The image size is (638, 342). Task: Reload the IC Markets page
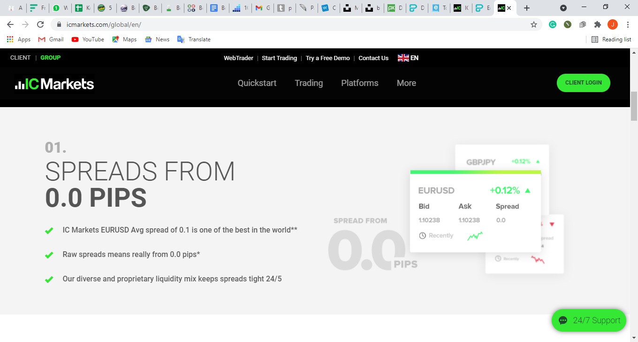[40, 24]
